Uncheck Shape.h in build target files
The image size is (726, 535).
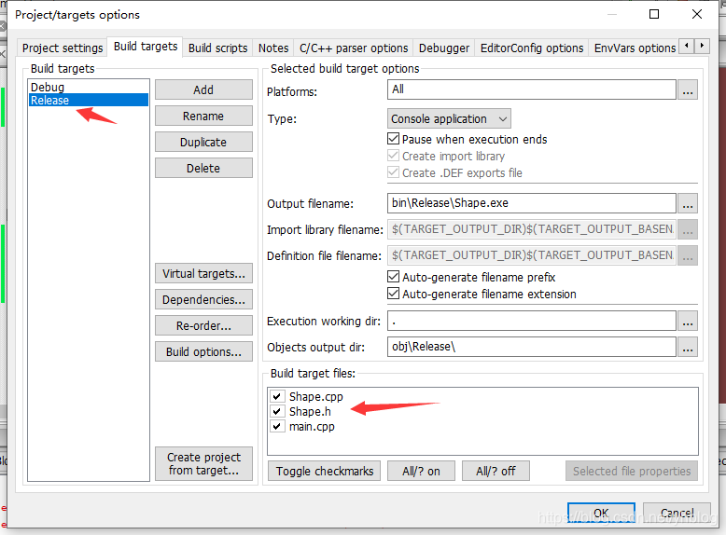(277, 411)
